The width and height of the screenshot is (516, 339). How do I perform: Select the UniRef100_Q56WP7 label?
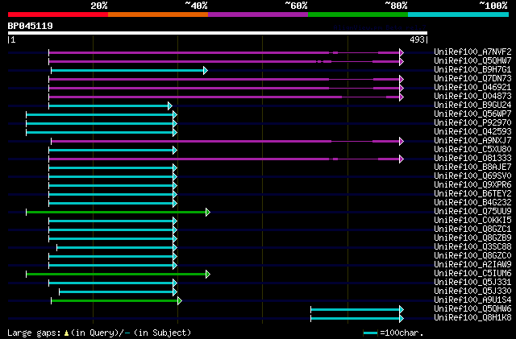472,114
